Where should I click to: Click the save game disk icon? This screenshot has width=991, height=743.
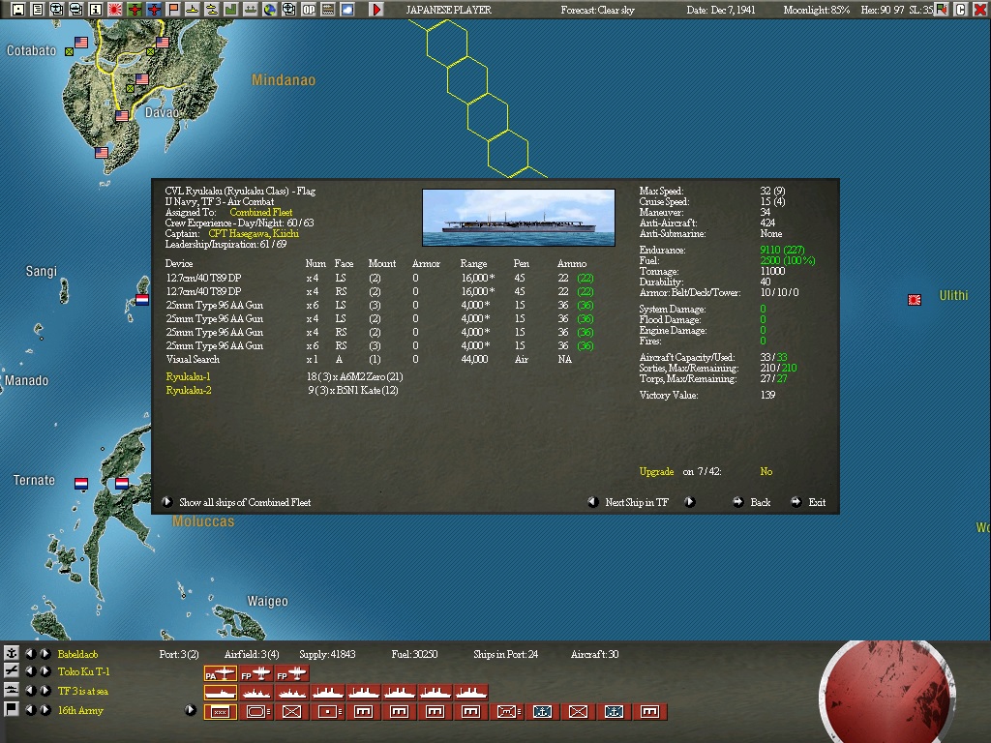click(18, 10)
